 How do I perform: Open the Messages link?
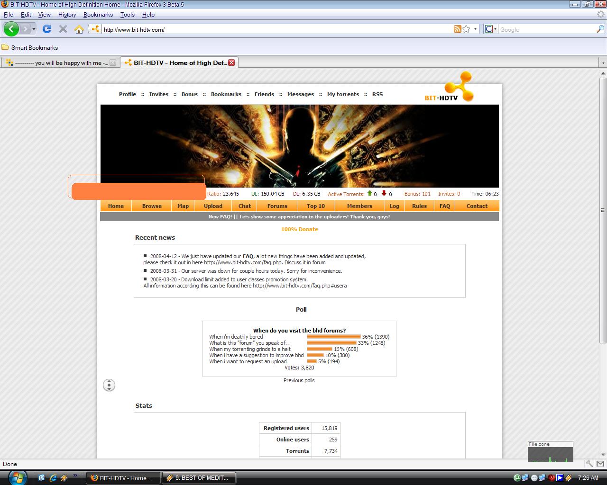(x=301, y=94)
